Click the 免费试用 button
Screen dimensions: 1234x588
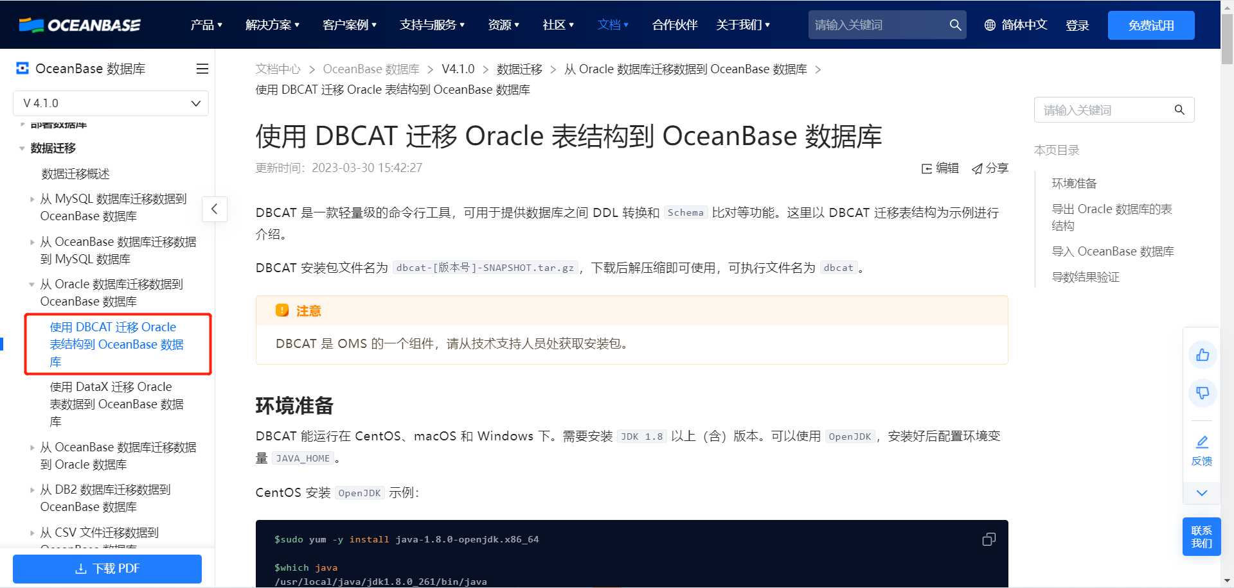pyautogui.click(x=1151, y=25)
